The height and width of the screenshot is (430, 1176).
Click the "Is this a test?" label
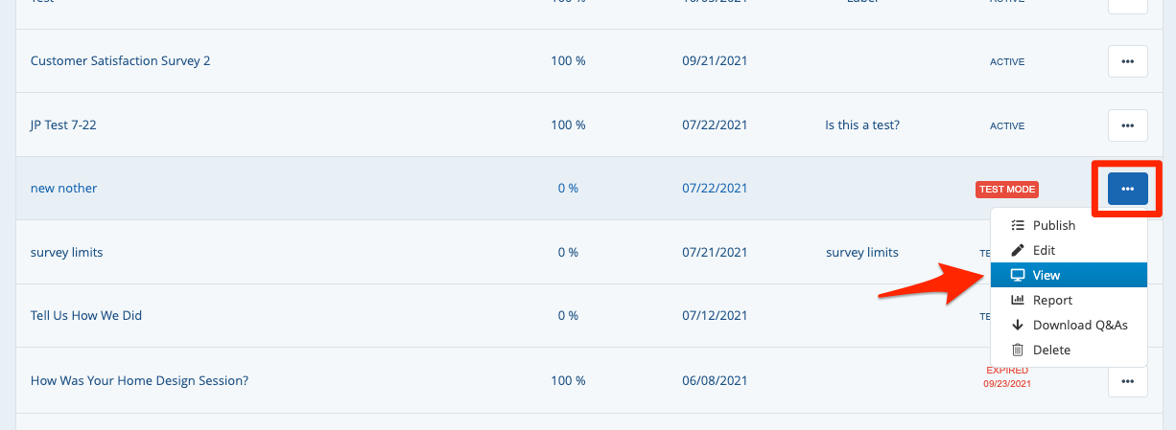click(861, 125)
